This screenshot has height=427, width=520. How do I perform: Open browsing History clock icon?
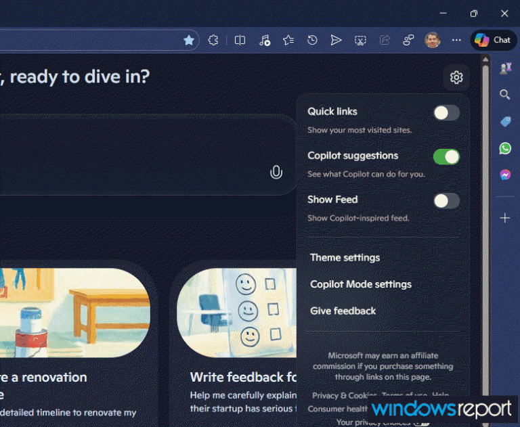[x=312, y=41]
